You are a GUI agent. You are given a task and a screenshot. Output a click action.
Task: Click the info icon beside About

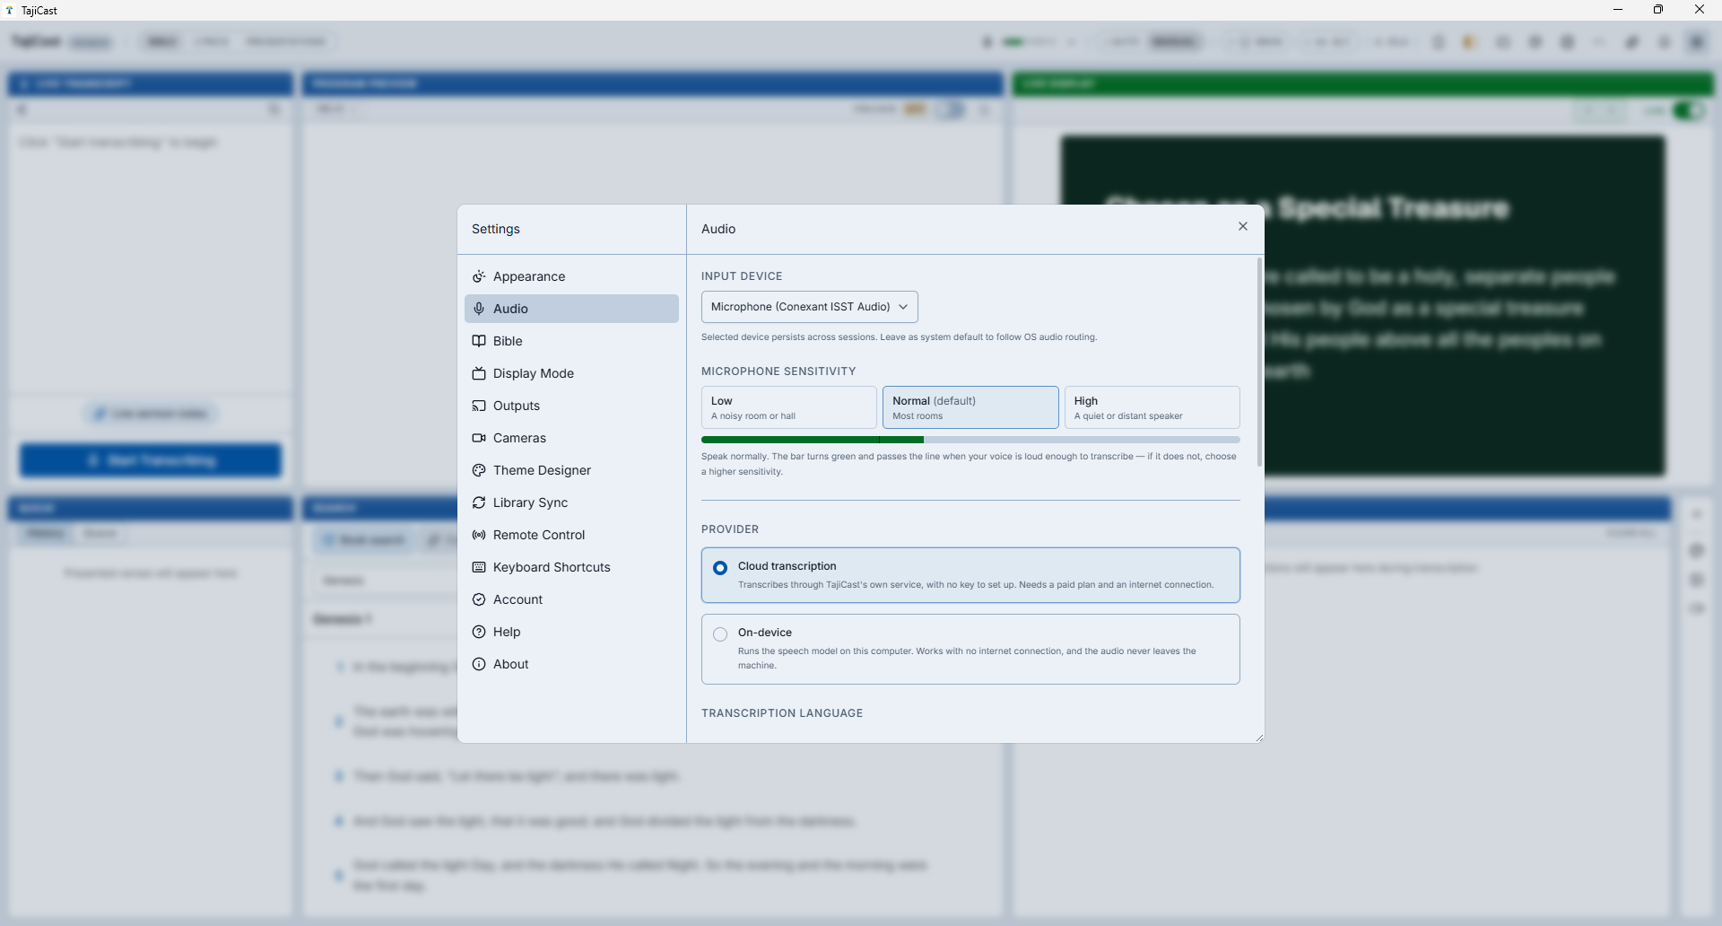(479, 664)
